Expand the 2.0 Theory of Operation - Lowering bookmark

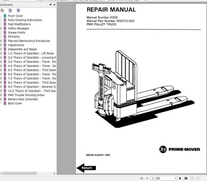1,58
